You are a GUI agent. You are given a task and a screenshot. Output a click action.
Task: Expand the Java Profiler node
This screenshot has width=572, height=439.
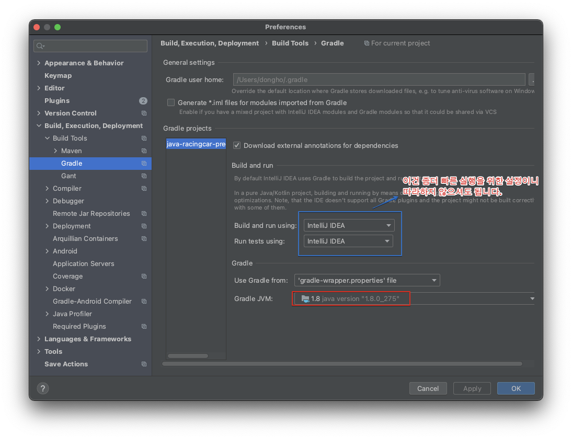click(47, 314)
